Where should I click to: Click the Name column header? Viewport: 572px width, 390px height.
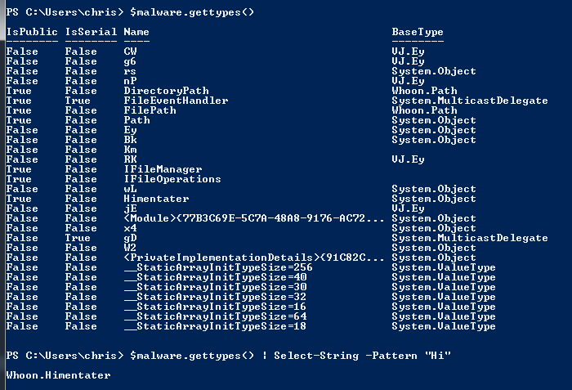coord(136,32)
